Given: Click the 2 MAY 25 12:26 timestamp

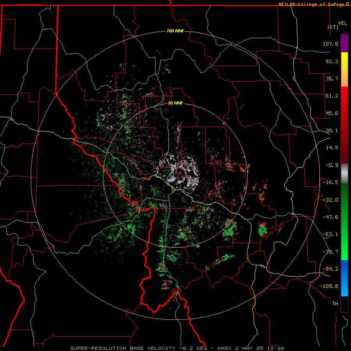Looking at the screenshot, I should 260,348.
